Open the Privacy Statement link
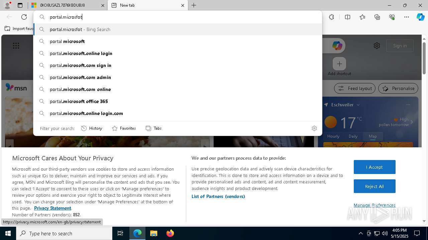This screenshot has height=240, width=428. pyautogui.click(x=52, y=208)
